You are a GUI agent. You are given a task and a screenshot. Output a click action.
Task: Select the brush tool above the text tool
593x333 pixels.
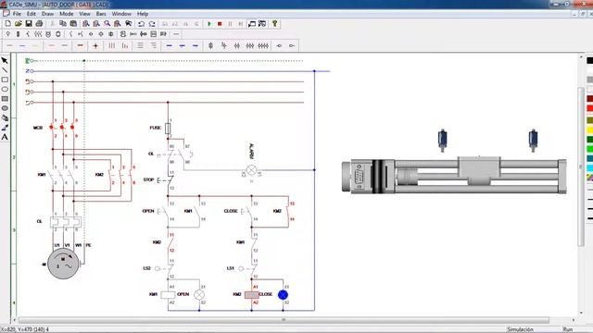5,128
